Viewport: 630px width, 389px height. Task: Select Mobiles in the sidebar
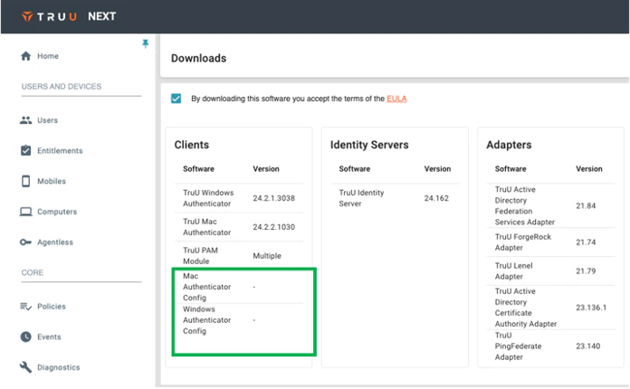click(52, 182)
